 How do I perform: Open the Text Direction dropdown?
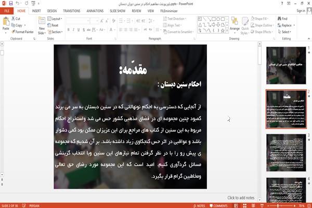(175, 19)
